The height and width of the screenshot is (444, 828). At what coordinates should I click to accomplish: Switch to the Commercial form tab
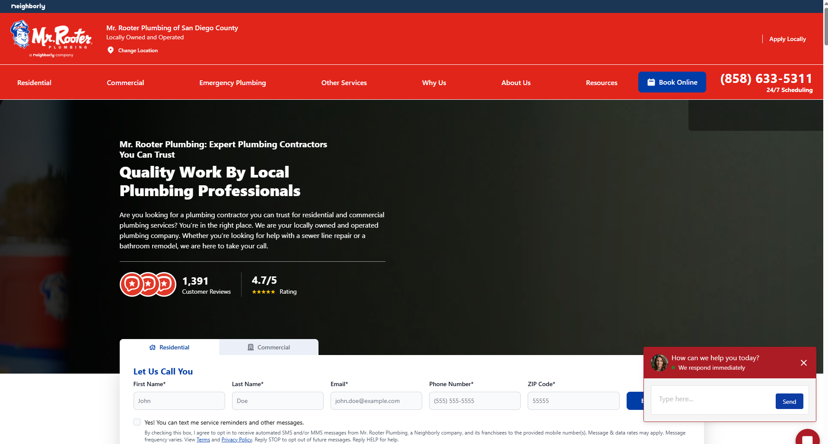tap(268, 347)
